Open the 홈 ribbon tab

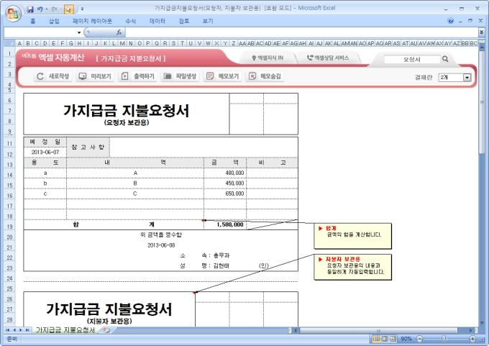[33, 21]
